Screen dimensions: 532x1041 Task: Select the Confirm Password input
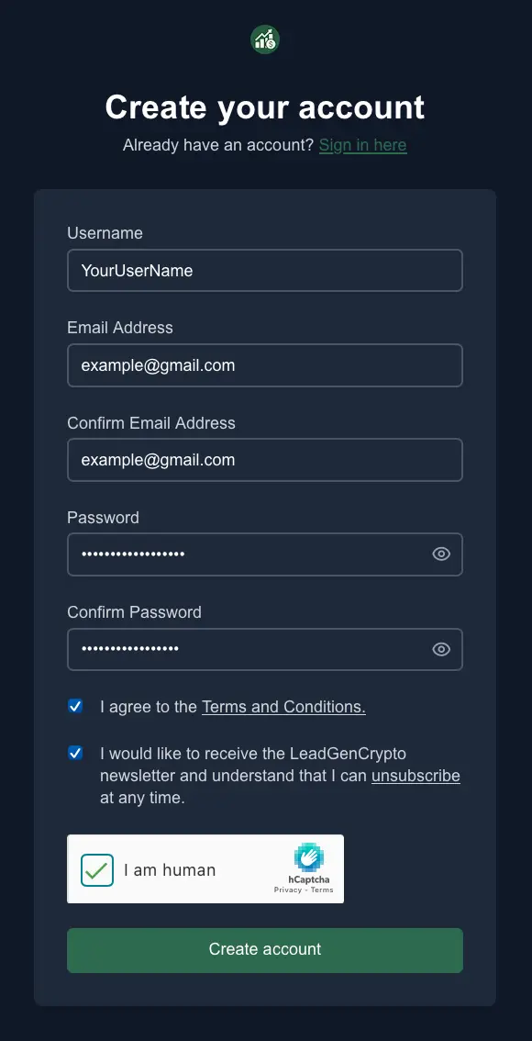click(x=248, y=649)
